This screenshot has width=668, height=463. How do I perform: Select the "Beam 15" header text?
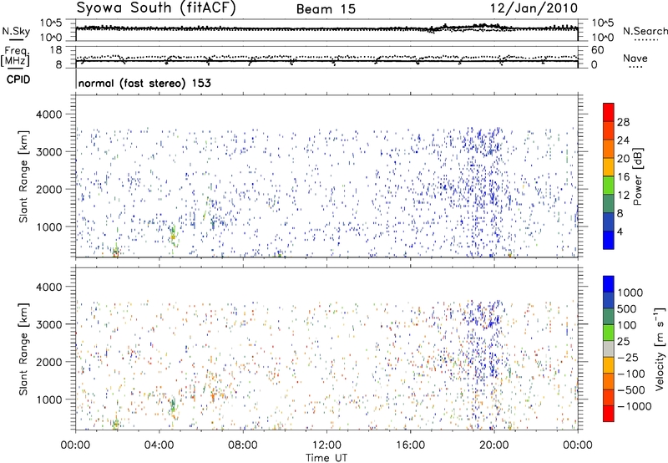point(326,9)
